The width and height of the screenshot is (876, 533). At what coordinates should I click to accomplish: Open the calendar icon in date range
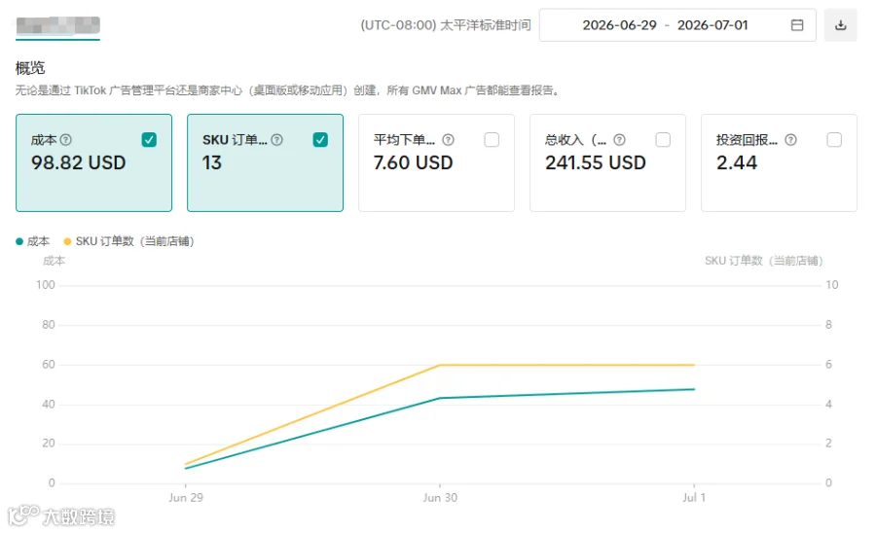click(x=796, y=25)
